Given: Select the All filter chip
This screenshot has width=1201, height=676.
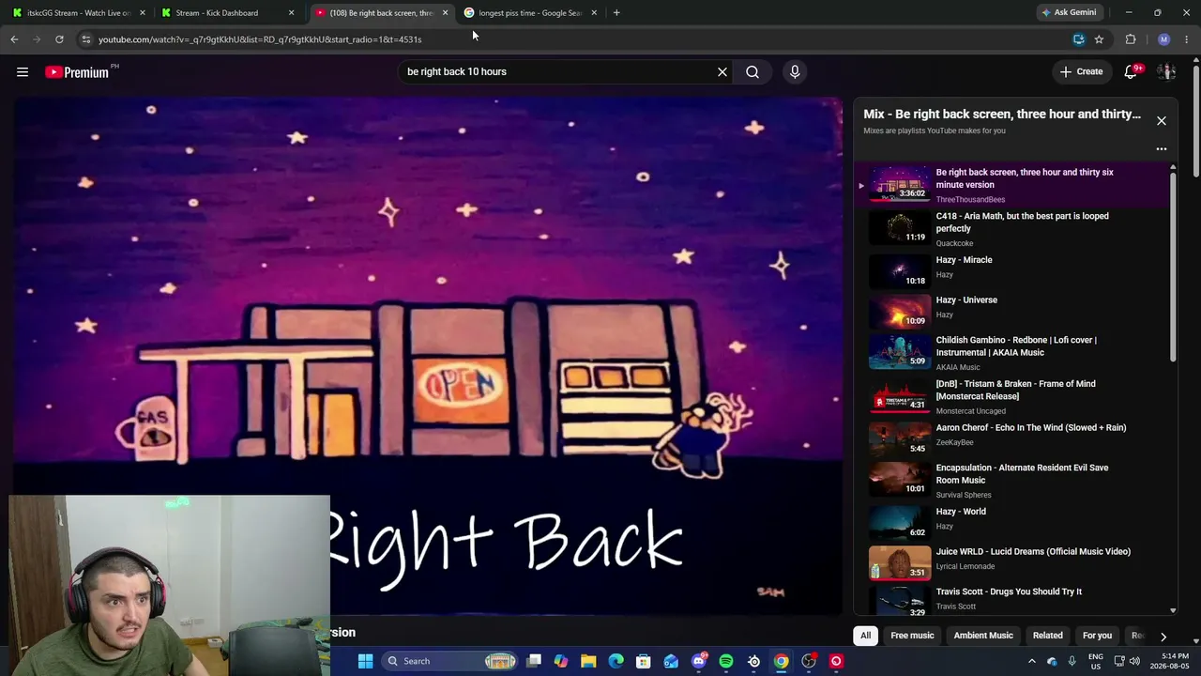Looking at the screenshot, I should (x=866, y=636).
